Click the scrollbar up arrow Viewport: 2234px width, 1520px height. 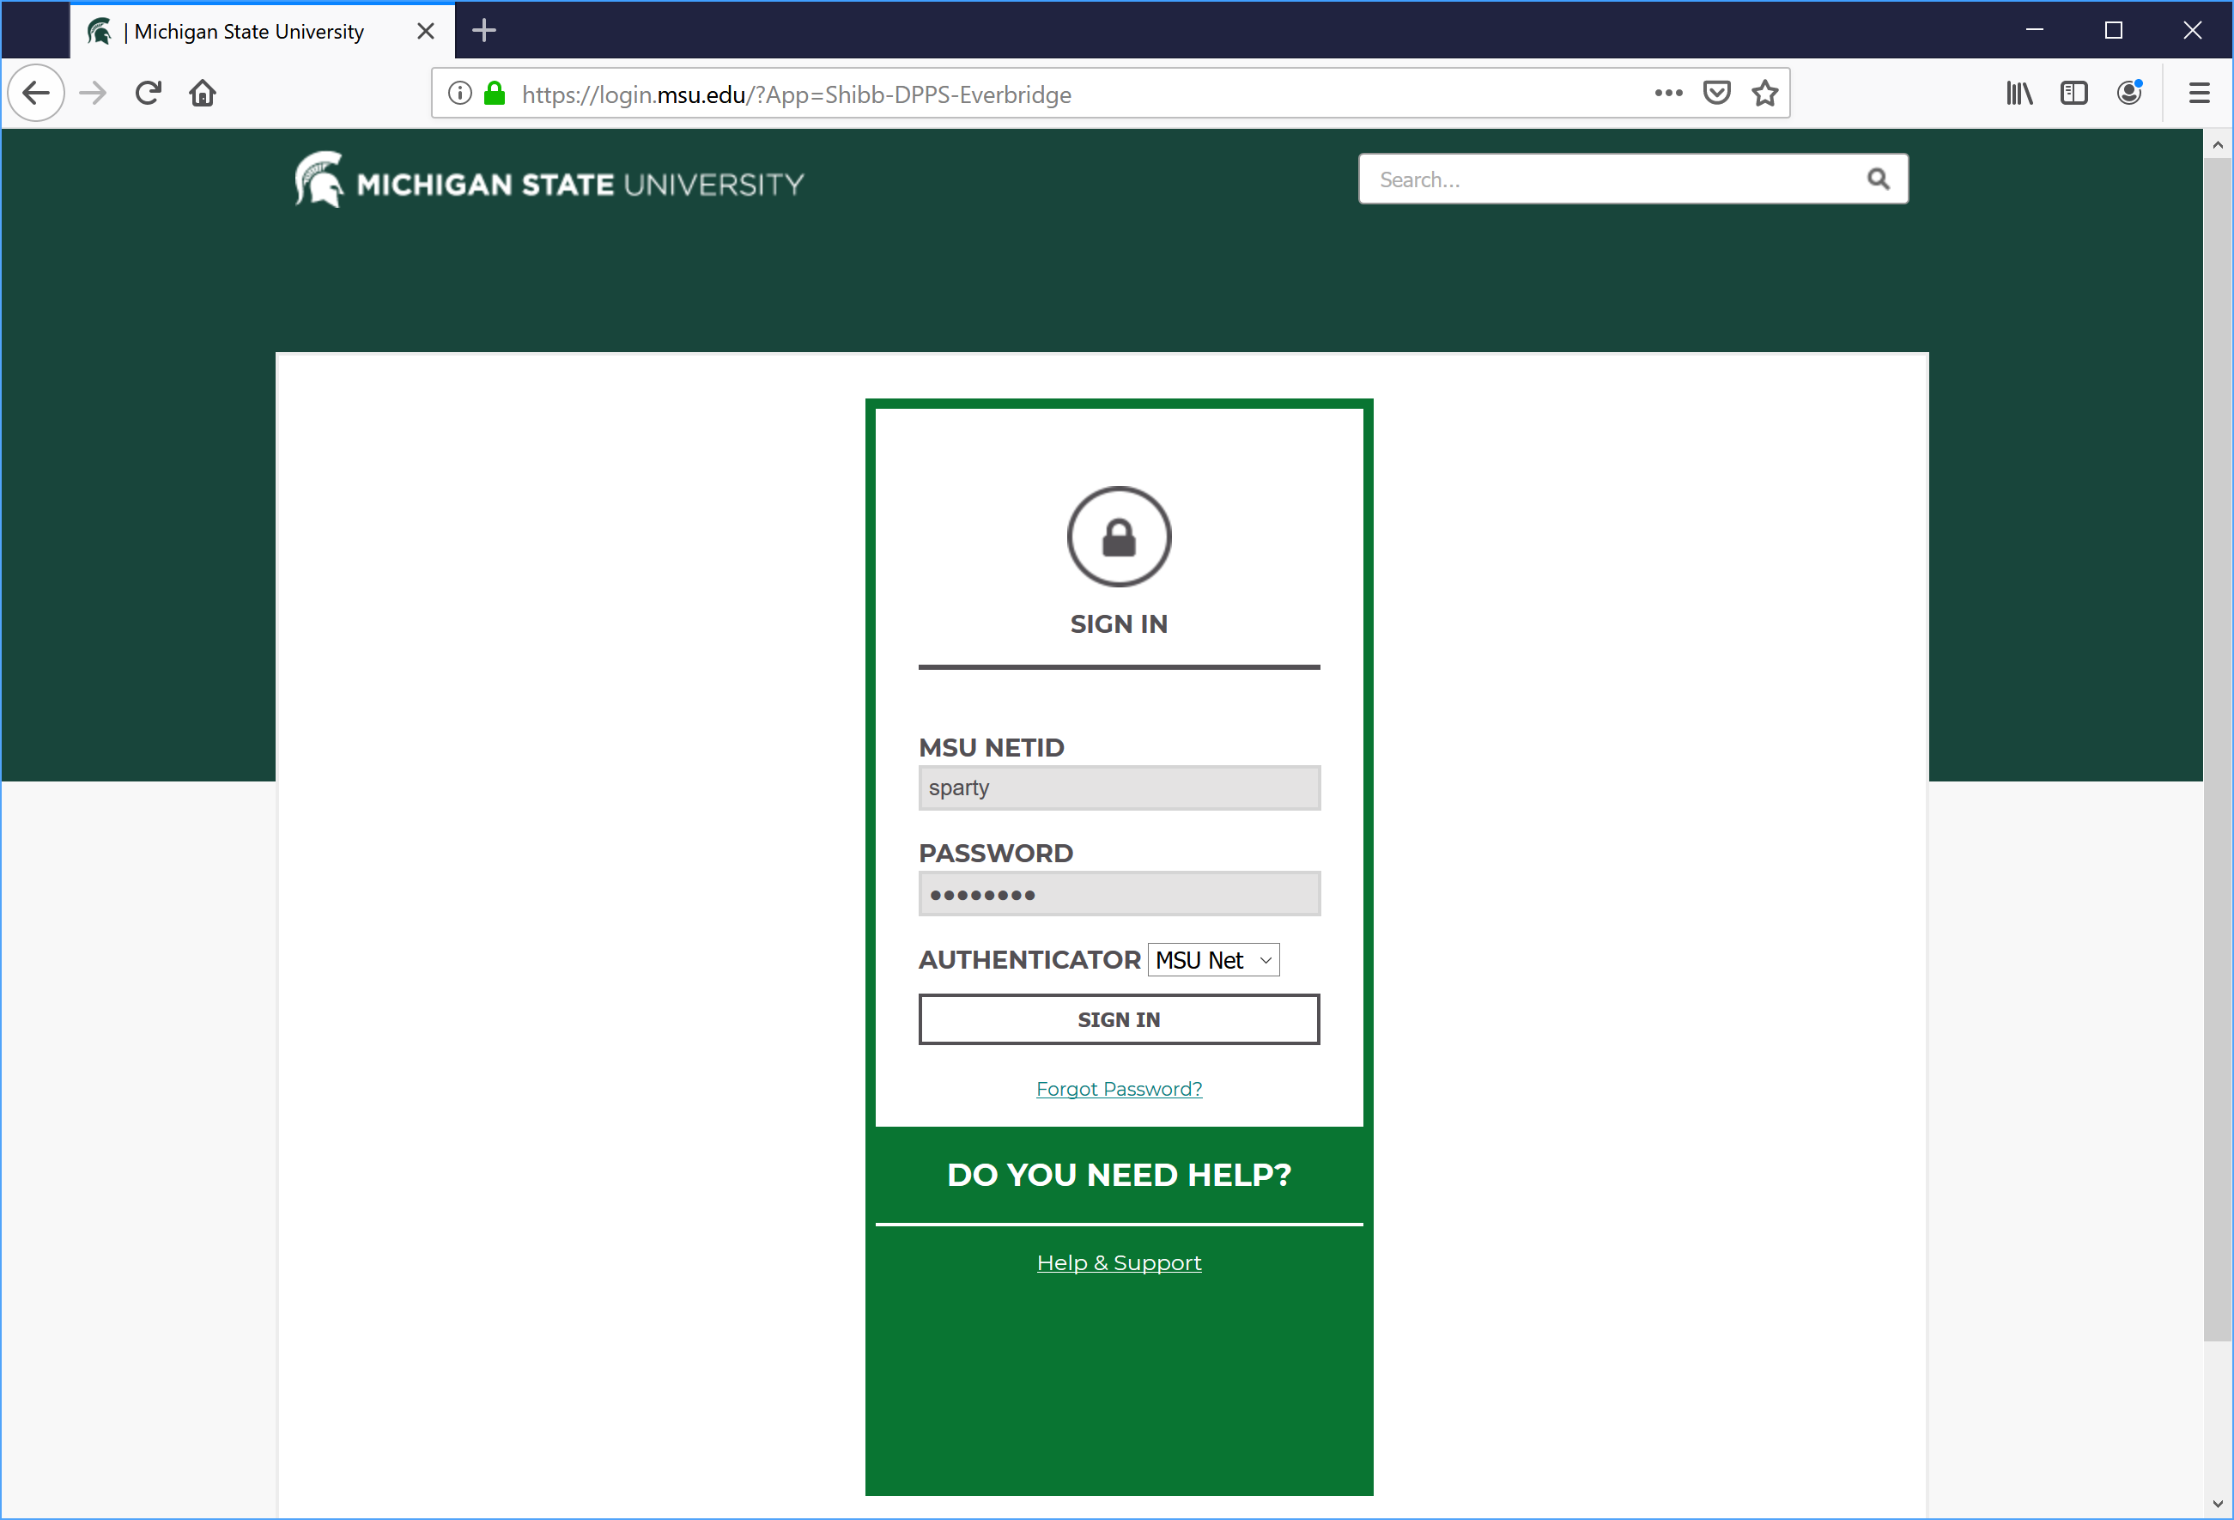(x=2217, y=144)
